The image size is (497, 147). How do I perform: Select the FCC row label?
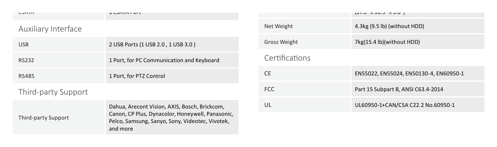coord(304,89)
